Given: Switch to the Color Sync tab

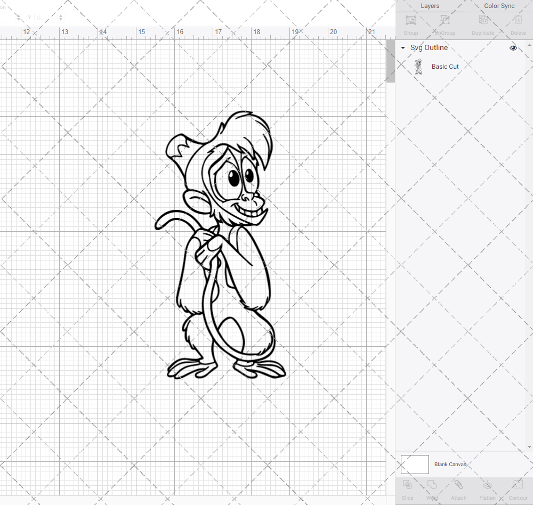Looking at the screenshot, I should [499, 6].
